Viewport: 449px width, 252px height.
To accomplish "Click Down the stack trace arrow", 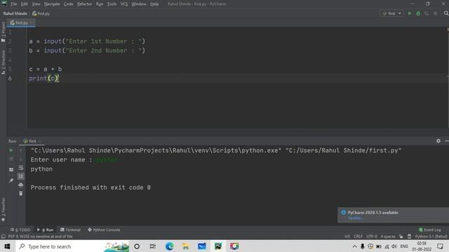I will pyautogui.click(x=20, y=159).
